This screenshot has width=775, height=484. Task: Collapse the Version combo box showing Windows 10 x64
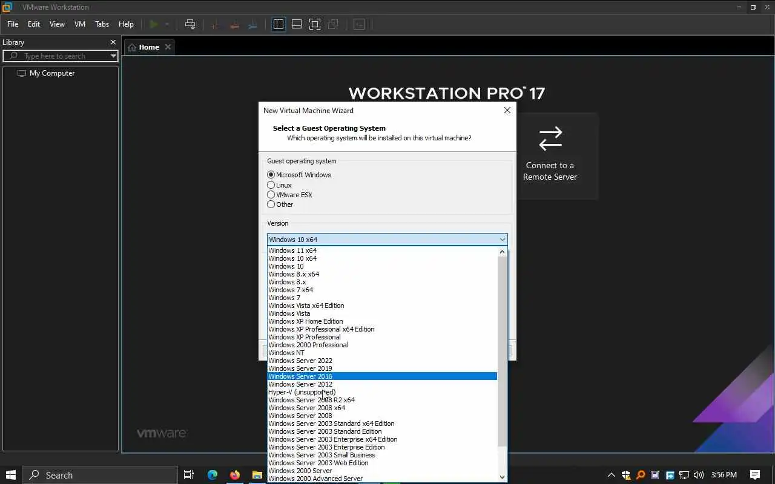[387, 240]
